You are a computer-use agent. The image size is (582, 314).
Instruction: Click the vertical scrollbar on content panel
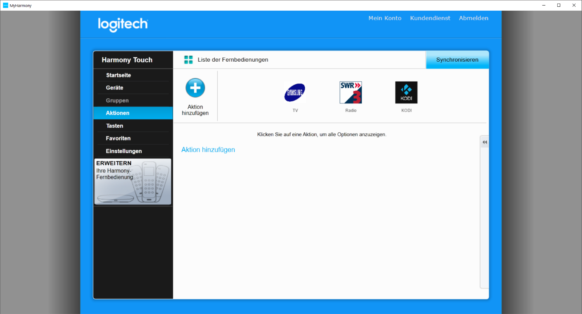(x=484, y=213)
